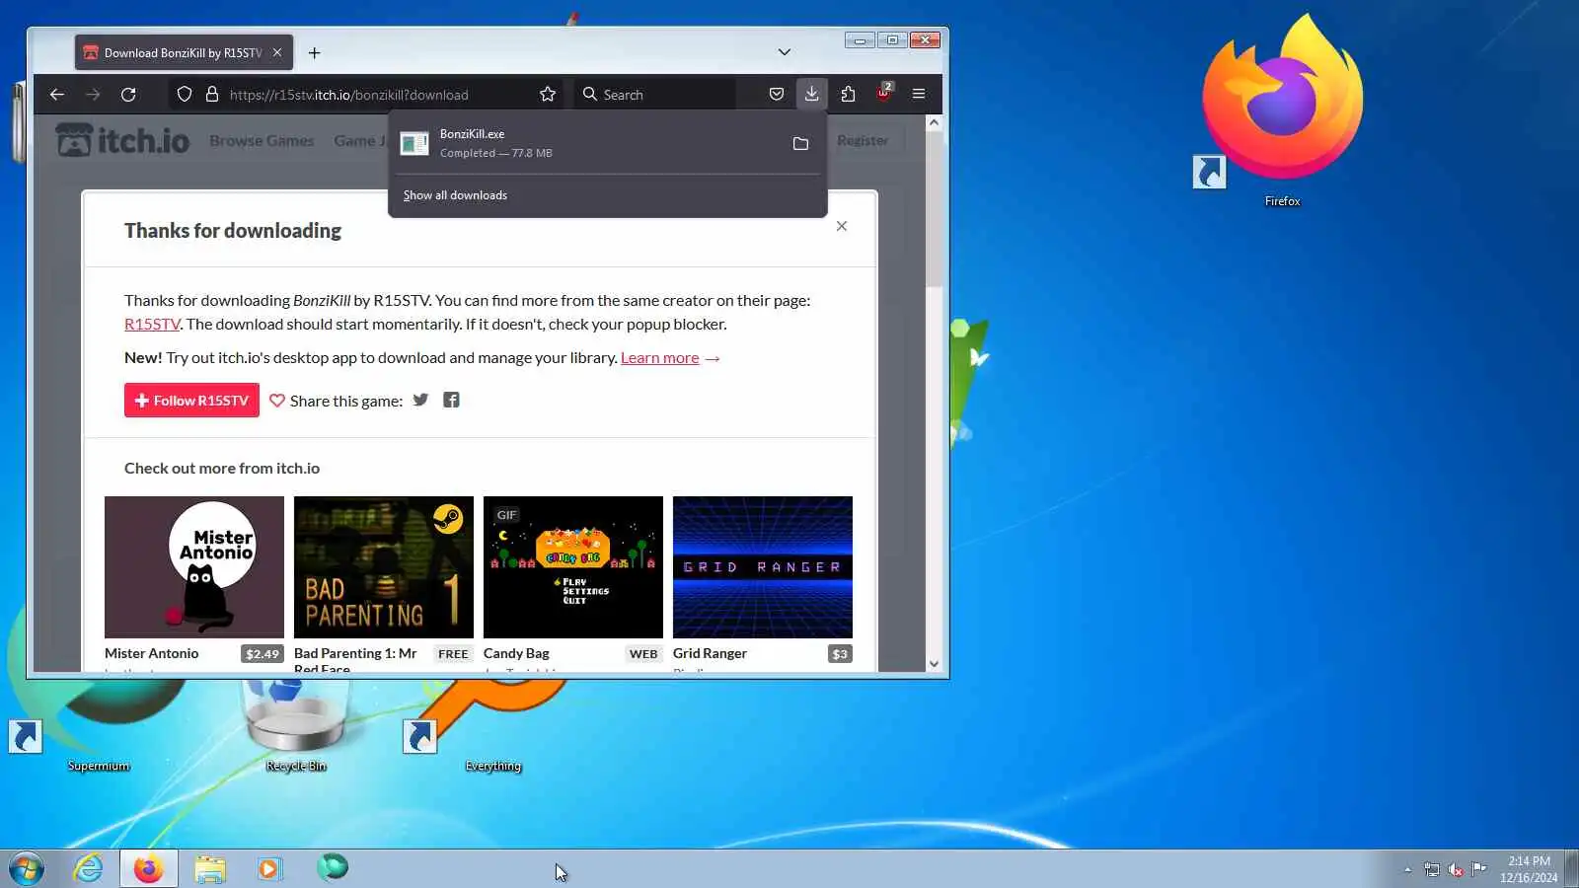Open the Bad Parenting 1 game thumbnail

384,567
